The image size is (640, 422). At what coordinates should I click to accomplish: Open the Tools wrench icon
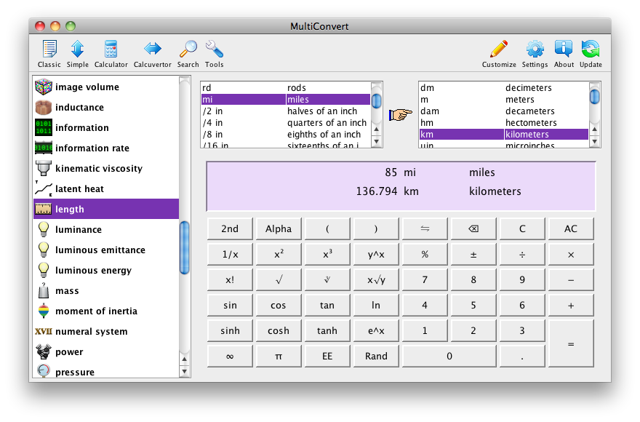(214, 54)
